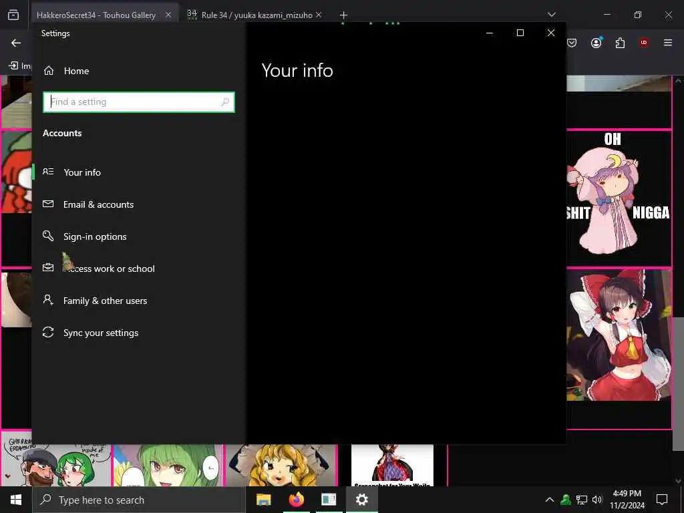Click the Settings gear in the taskbar
Screen dimensions: 684x513
(361, 500)
